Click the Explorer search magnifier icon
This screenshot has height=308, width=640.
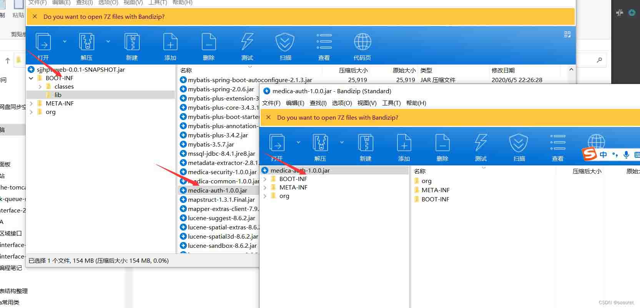click(599, 60)
